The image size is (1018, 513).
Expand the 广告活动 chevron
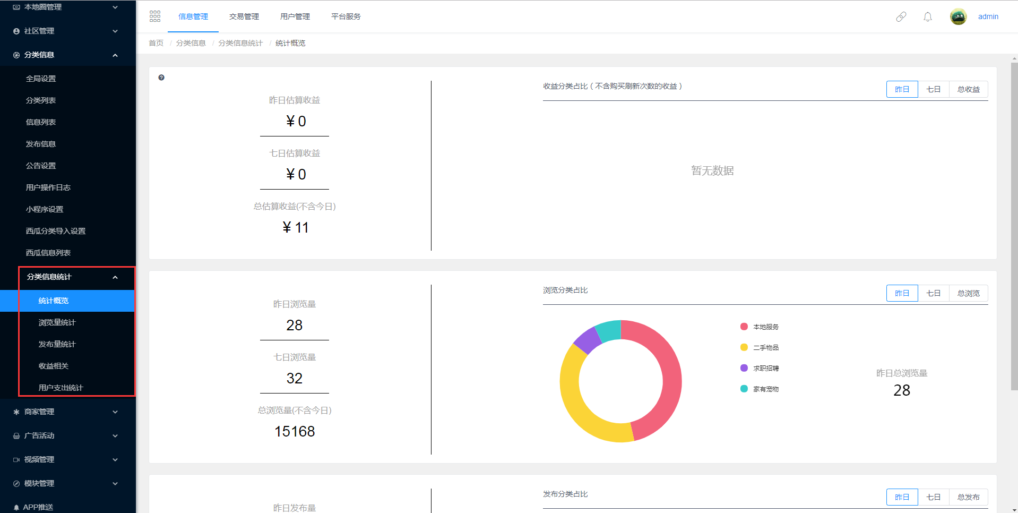pos(115,436)
